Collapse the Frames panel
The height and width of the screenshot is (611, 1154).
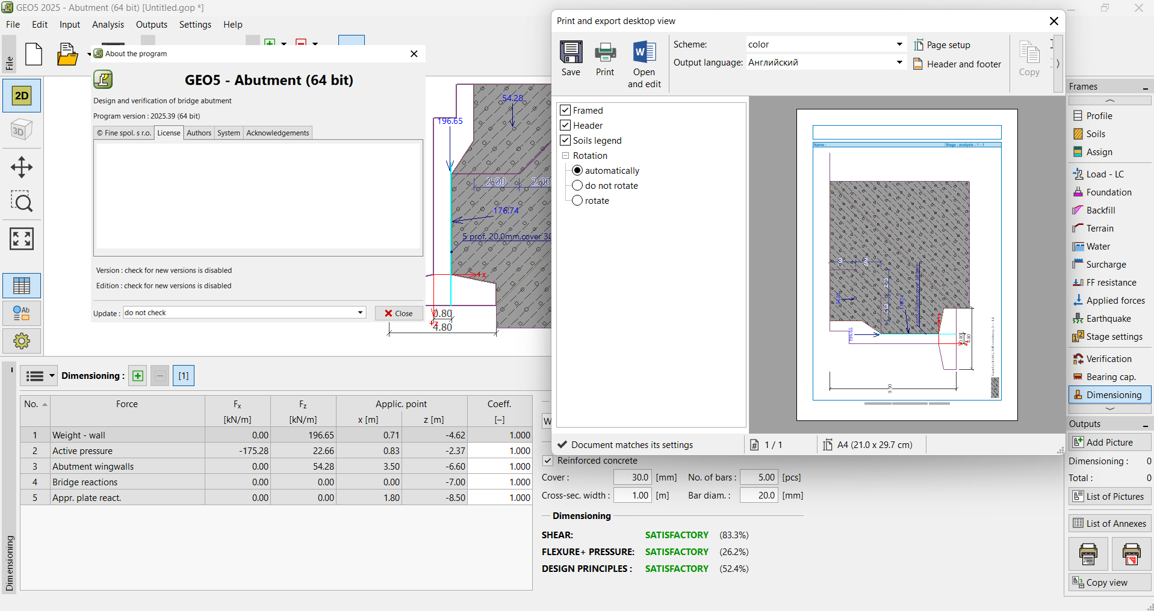pos(1145,87)
